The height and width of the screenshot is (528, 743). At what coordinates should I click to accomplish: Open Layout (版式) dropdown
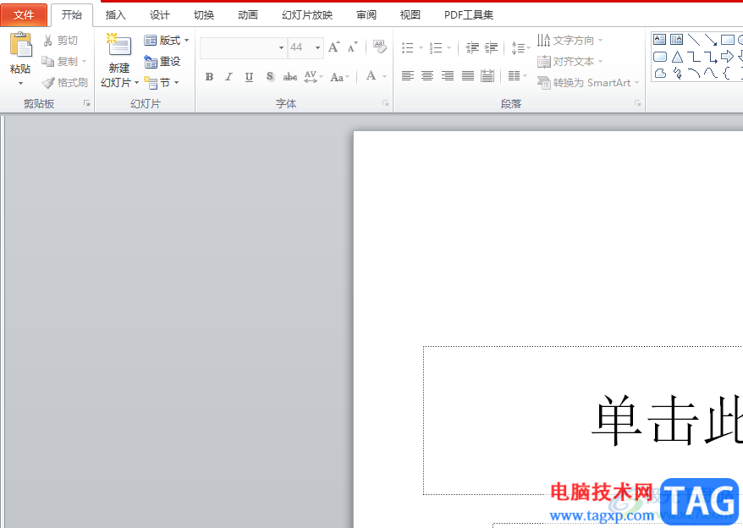click(167, 41)
